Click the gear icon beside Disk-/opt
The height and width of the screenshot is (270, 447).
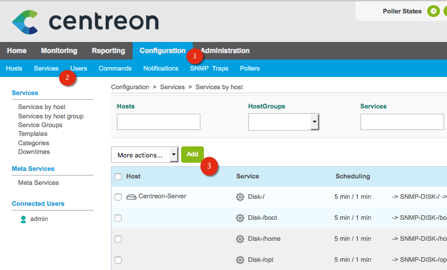(240, 260)
